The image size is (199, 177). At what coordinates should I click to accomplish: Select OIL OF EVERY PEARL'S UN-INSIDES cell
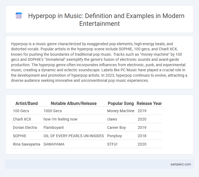[74, 136]
